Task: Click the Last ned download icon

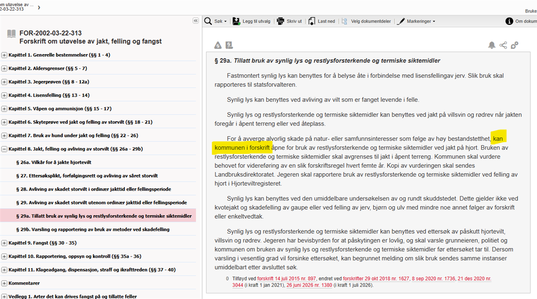Action: 312,21
